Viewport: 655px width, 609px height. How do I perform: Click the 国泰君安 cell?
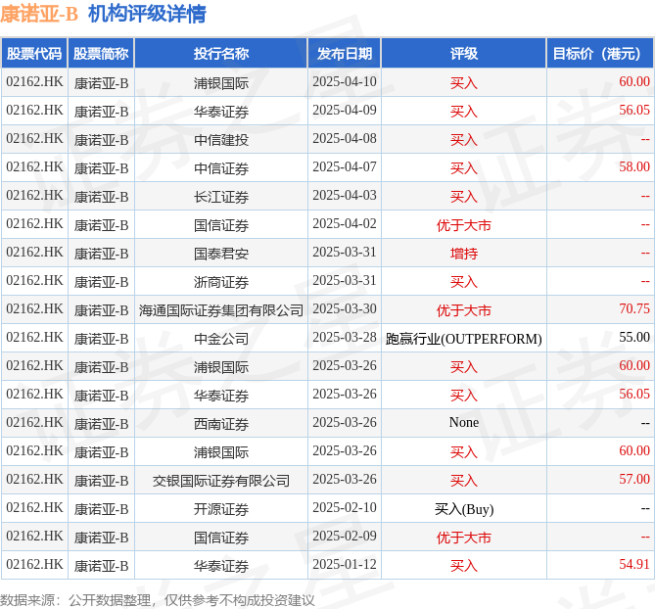[221, 254]
